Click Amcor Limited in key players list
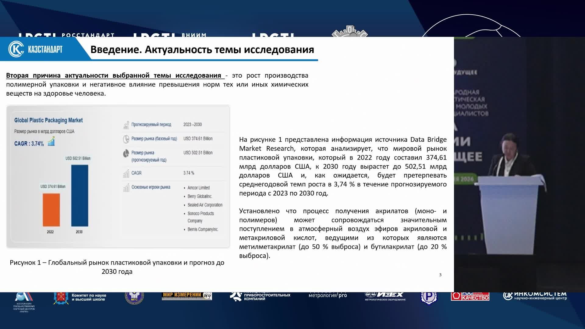 (199, 188)
